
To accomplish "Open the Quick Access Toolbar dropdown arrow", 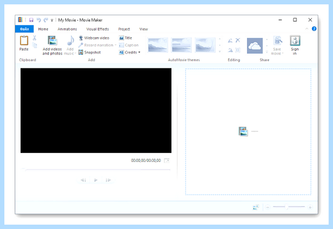I will pyautogui.click(x=52, y=21).
